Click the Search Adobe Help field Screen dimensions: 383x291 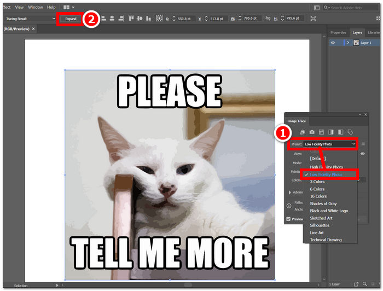click(x=351, y=8)
